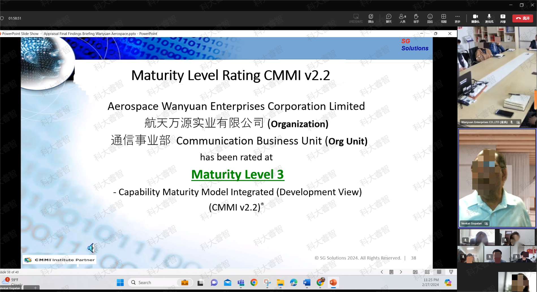Switch to Reading View in status bar
The height and width of the screenshot is (292, 537).
(439, 272)
